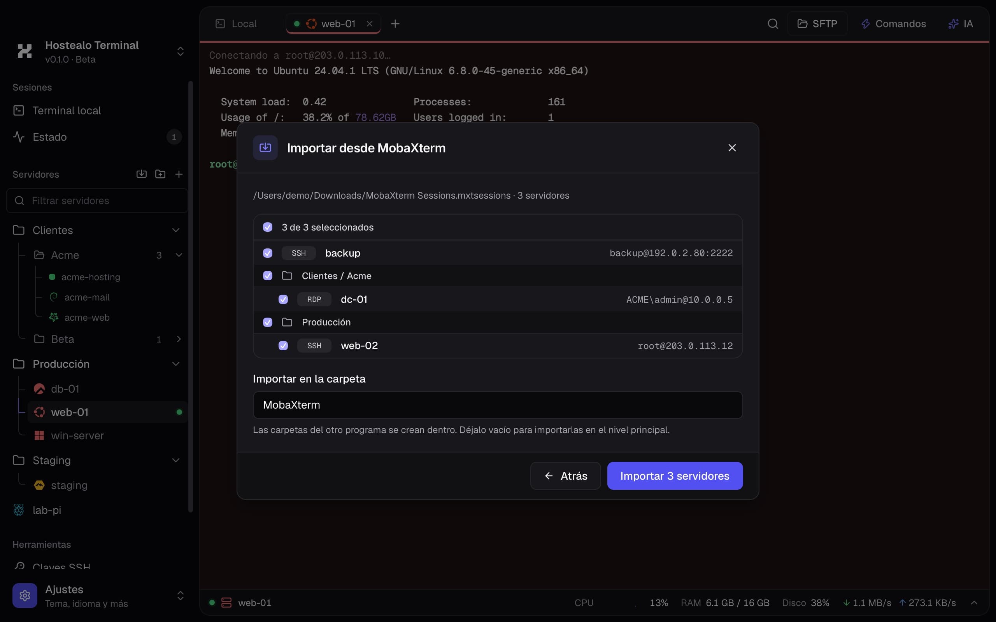Open a new tab with plus icon
The image size is (996, 622).
coord(395,24)
